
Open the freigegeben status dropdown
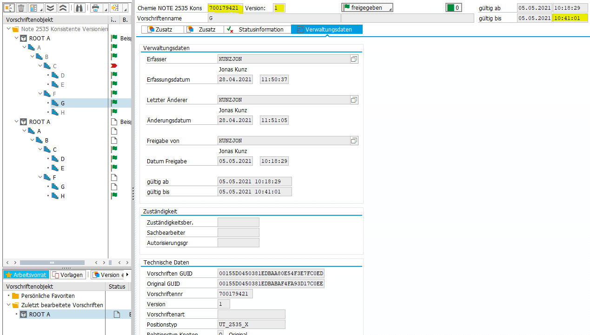367,8
